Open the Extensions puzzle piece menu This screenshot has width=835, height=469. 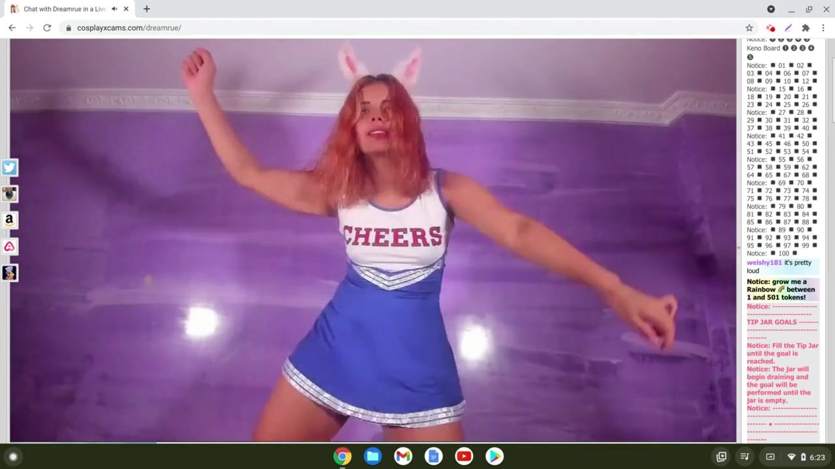(x=806, y=28)
